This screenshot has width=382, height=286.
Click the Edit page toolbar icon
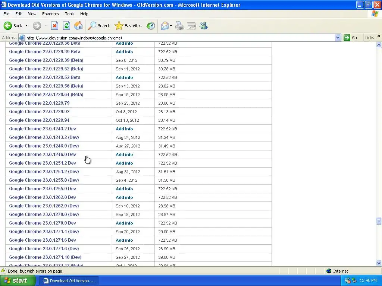(x=191, y=26)
